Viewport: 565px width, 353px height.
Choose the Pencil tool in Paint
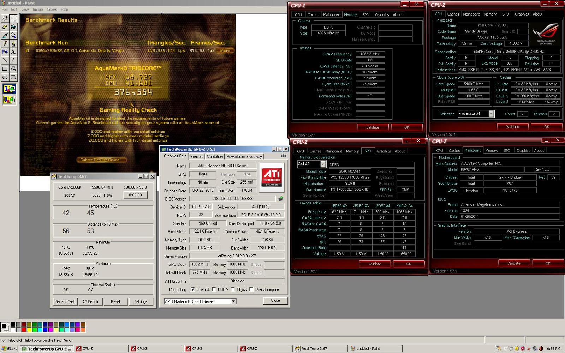tap(5, 44)
